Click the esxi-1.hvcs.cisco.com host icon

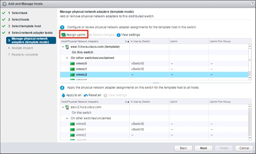tap(67, 47)
